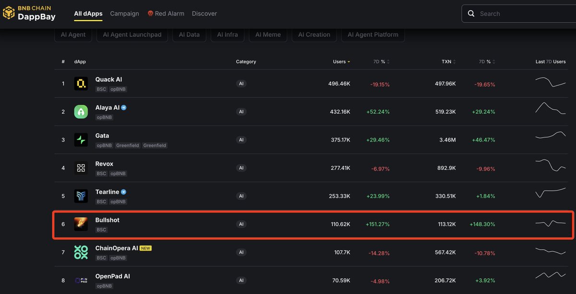Select the +52.24% change value

378,112
